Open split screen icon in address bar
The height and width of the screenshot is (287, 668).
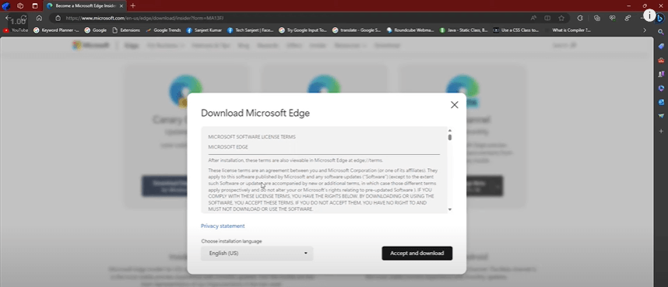click(x=547, y=18)
